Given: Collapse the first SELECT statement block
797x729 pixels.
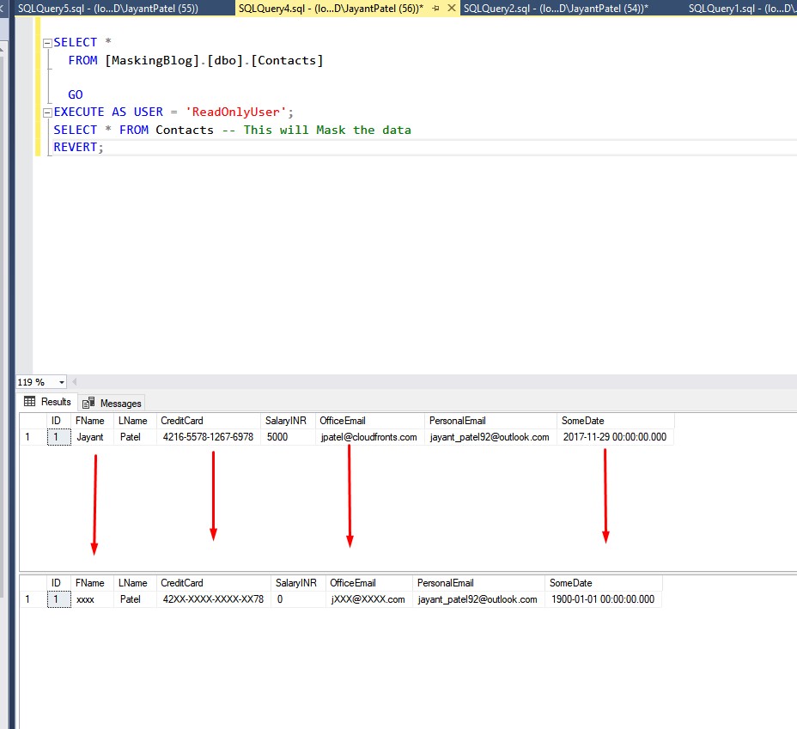Looking at the screenshot, I should (x=47, y=43).
